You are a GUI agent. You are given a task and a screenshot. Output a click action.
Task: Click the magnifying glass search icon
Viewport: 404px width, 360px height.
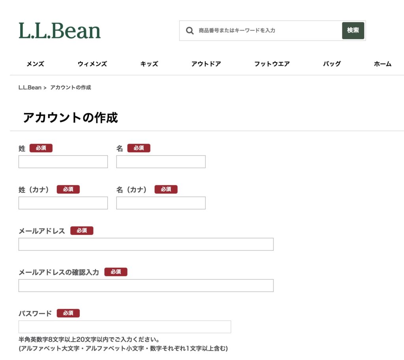(190, 30)
